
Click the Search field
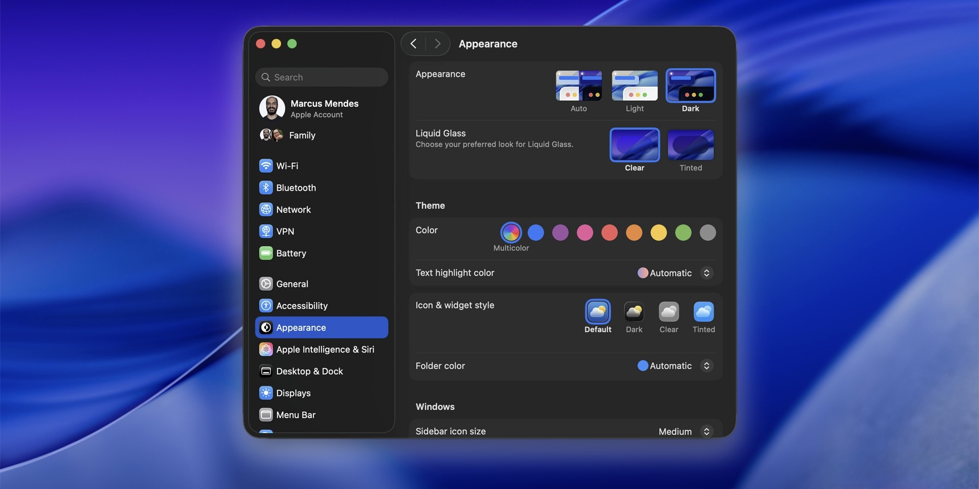tap(322, 77)
